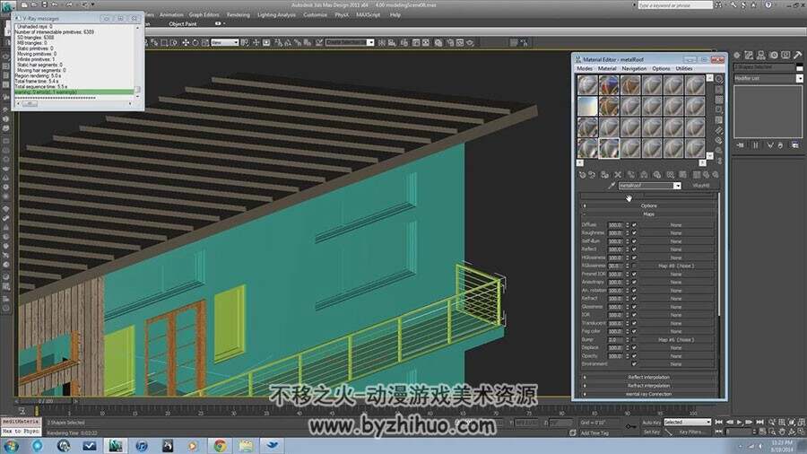This screenshot has width=807, height=454.
Task: Open reference coordinate system View dropdown
Action: (225, 43)
